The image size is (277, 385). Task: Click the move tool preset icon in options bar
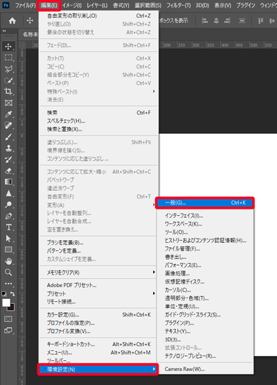click(x=30, y=21)
